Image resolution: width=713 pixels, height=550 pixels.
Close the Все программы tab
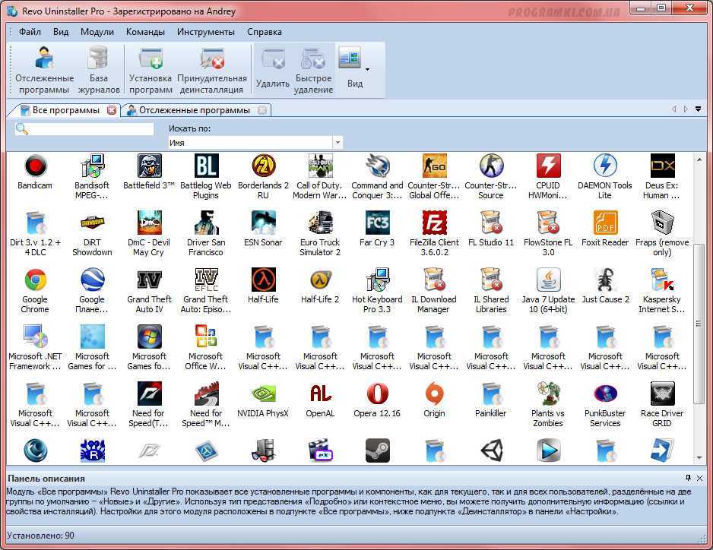click(x=112, y=110)
